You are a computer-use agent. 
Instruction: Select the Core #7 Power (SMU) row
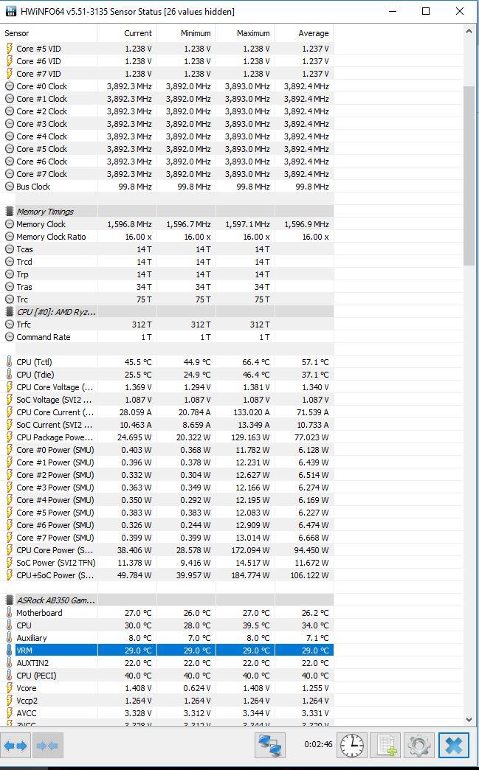tap(167, 538)
